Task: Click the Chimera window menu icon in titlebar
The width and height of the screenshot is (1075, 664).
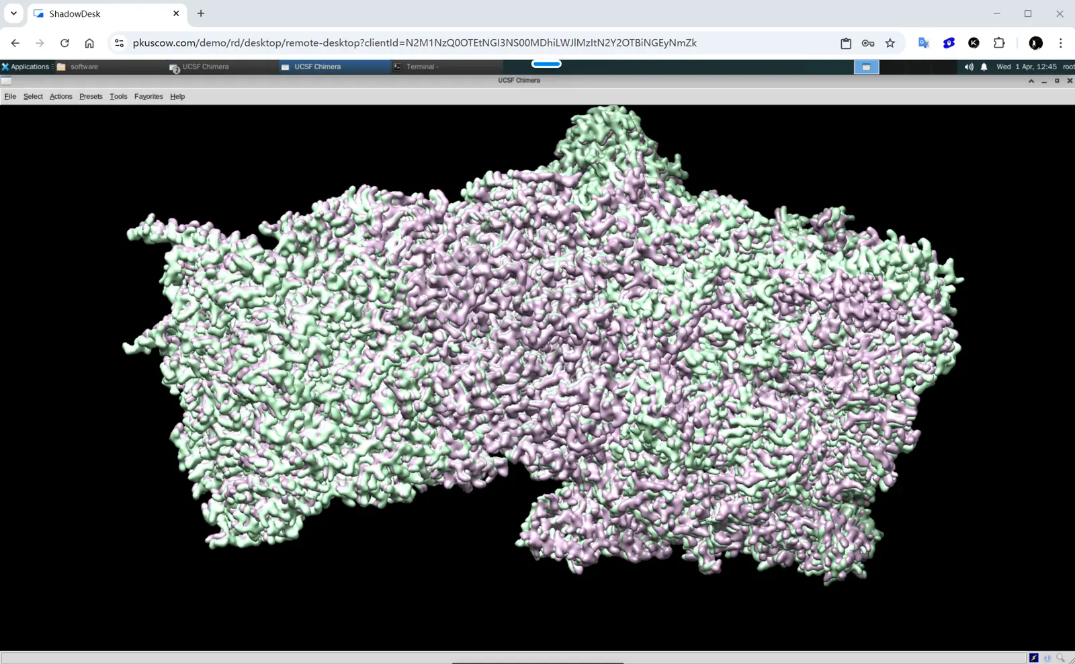Action: (x=6, y=81)
